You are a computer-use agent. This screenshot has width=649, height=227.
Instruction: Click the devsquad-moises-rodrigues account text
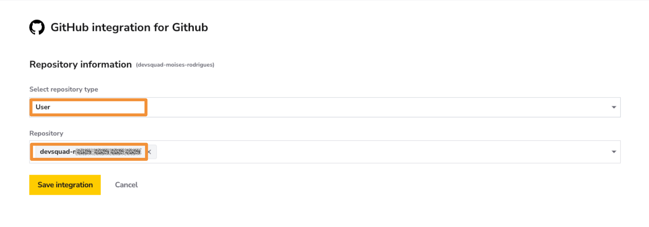[175, 65]
